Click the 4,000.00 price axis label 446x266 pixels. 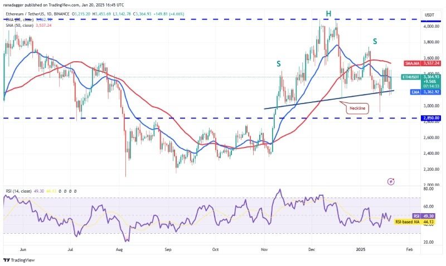pyautogui.click(x=431, y=26)
